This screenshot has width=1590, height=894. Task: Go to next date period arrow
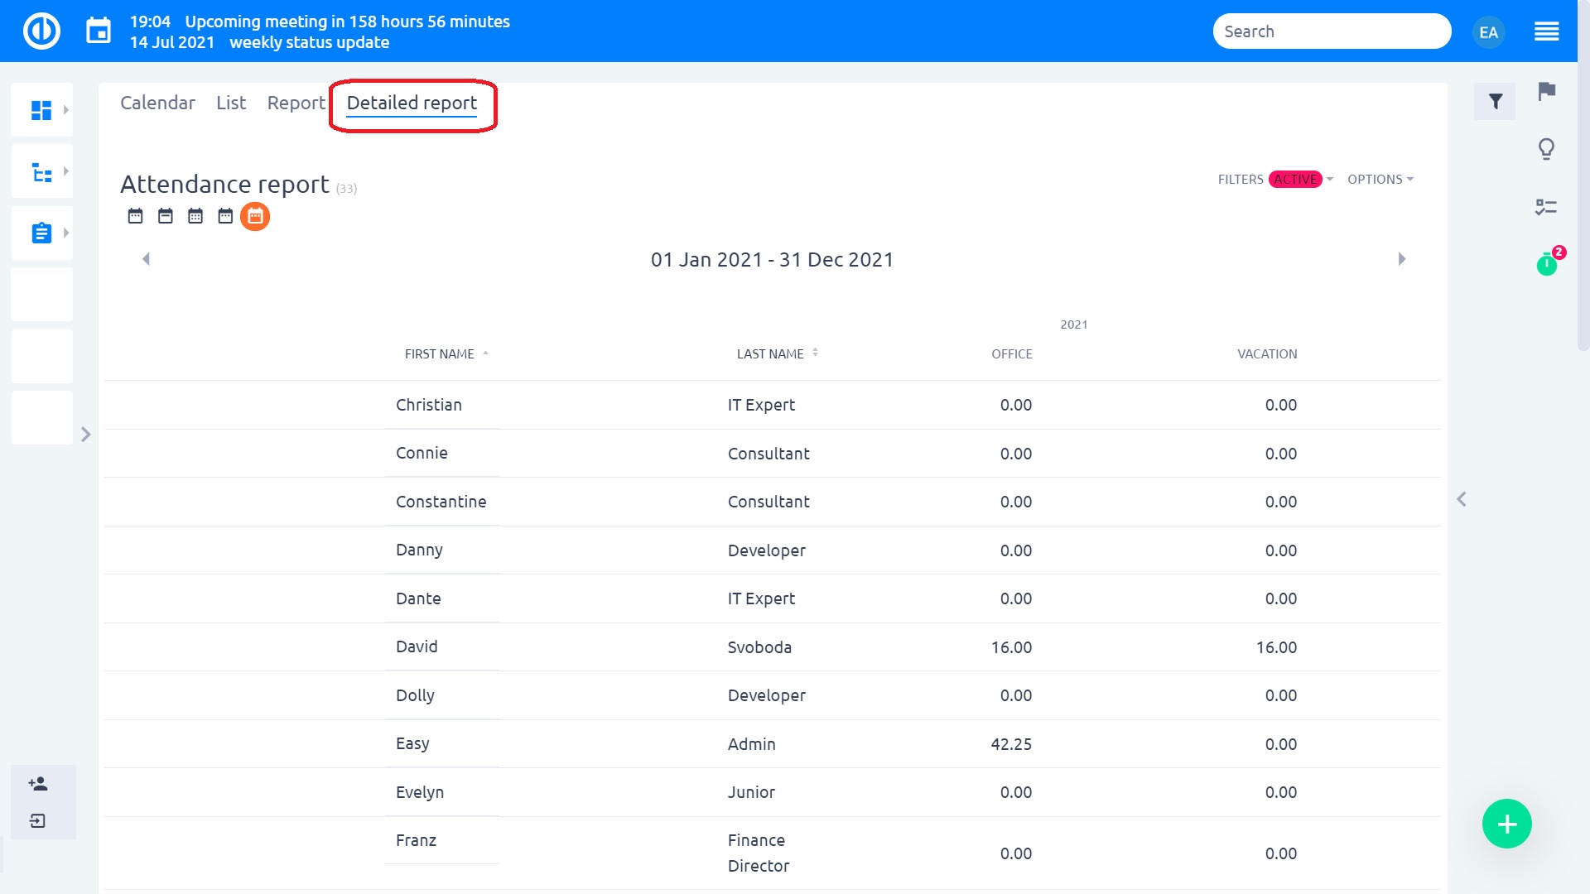point(1401,259)
